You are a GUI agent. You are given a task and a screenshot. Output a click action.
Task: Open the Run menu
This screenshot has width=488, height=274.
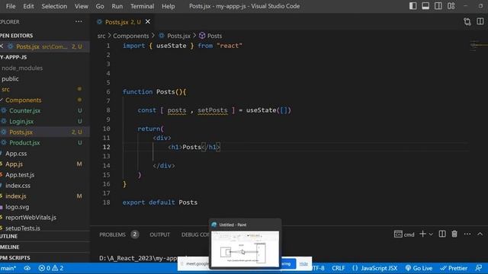(x=117, y=6)
